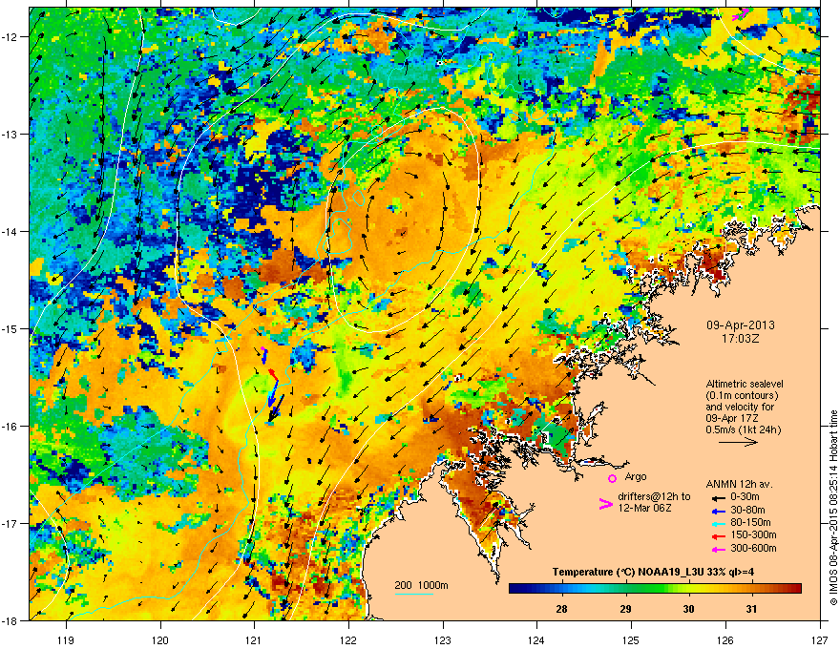Click the vertical IMOS copyright timestamp text

click(x=833, y=508)
